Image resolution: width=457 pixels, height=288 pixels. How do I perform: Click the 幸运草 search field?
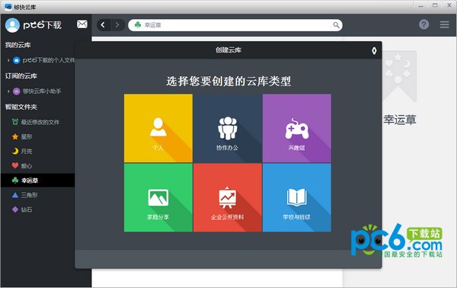pyautogui.click(x=235, y=25)
